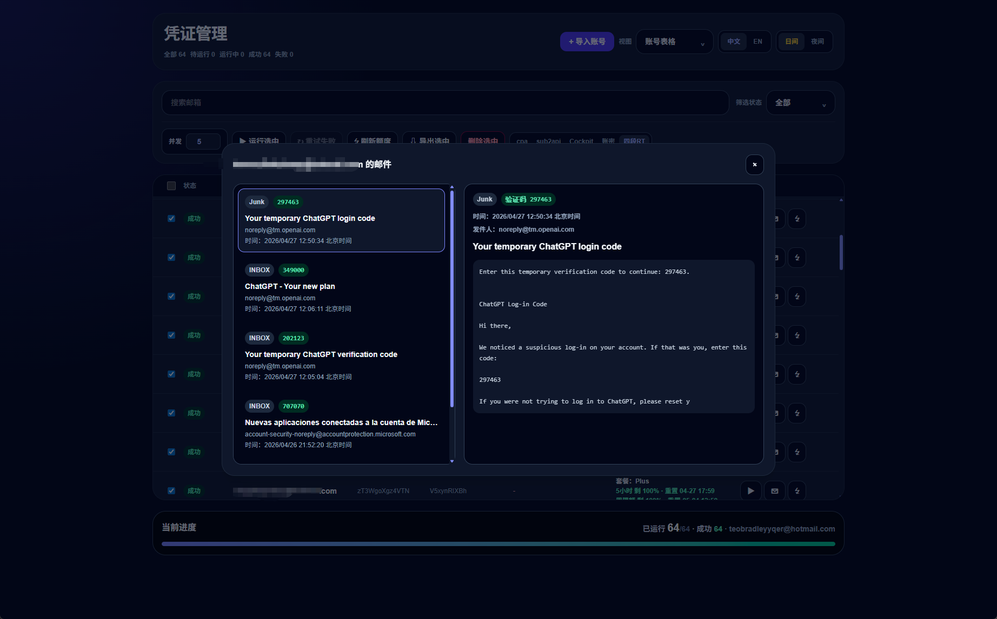The image size is (997, 619).
Task: Select the Cockpit format tab
Action: point(581,141)
